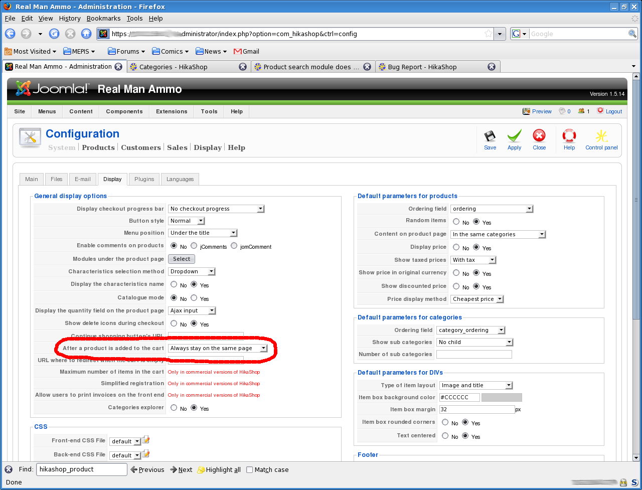
Task: Close the Product search module tab
Action: click(367, 67)
